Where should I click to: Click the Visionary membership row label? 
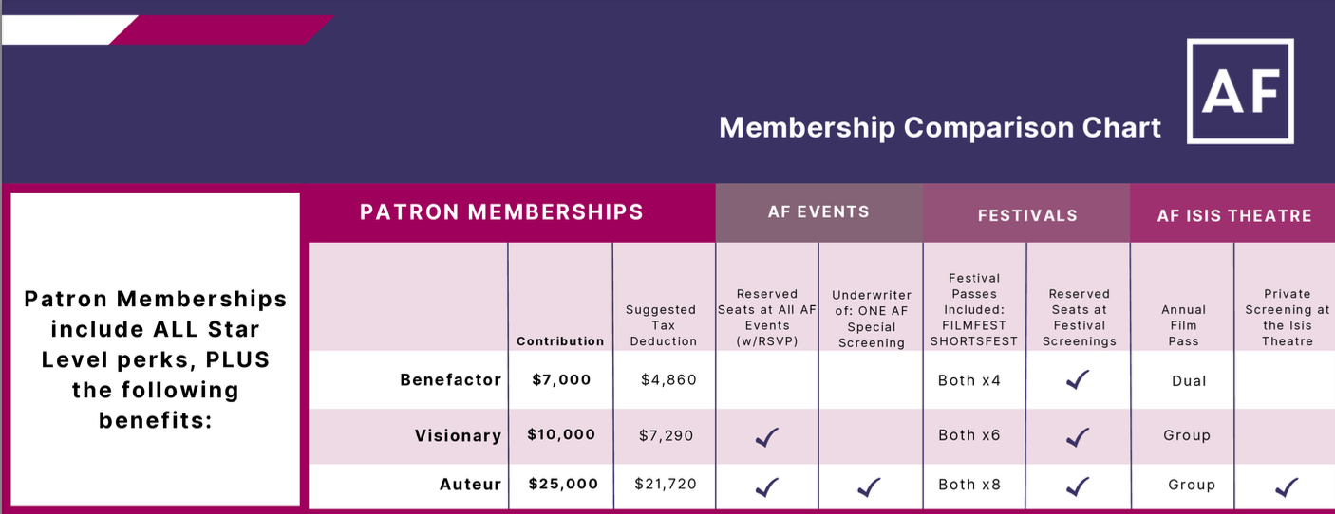coord(458,436)
